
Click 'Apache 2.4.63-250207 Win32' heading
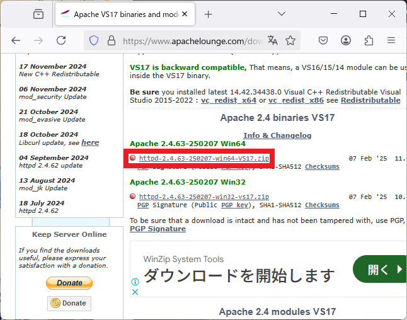188,182
